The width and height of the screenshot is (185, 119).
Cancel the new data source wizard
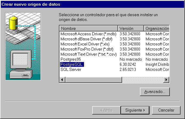166,110
